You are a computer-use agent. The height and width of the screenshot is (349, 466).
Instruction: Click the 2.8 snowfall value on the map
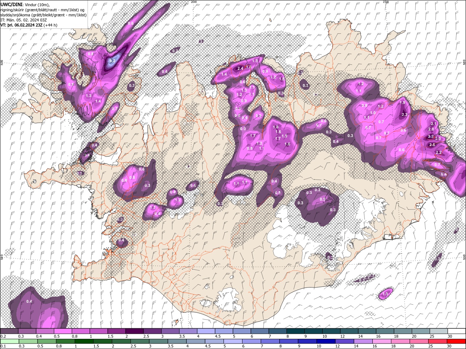point(432,145)
